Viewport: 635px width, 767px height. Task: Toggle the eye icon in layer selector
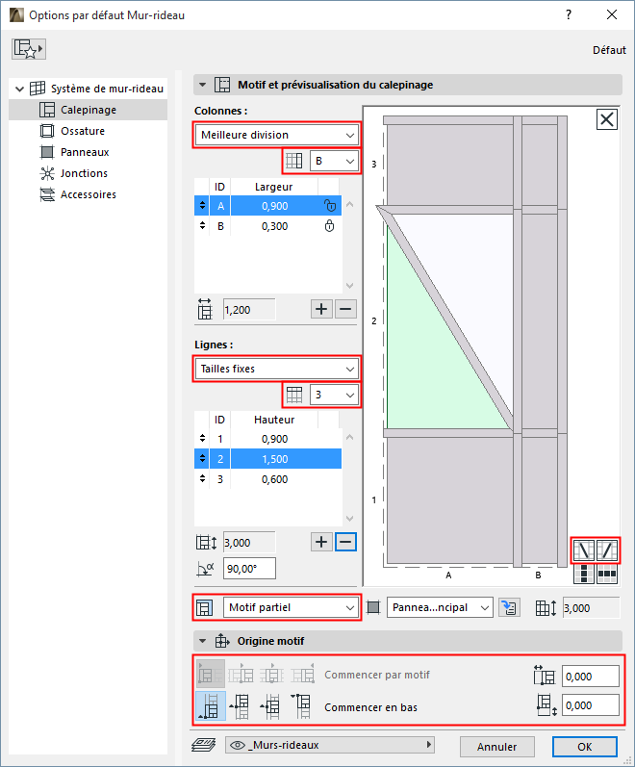(x=238, y=745)
